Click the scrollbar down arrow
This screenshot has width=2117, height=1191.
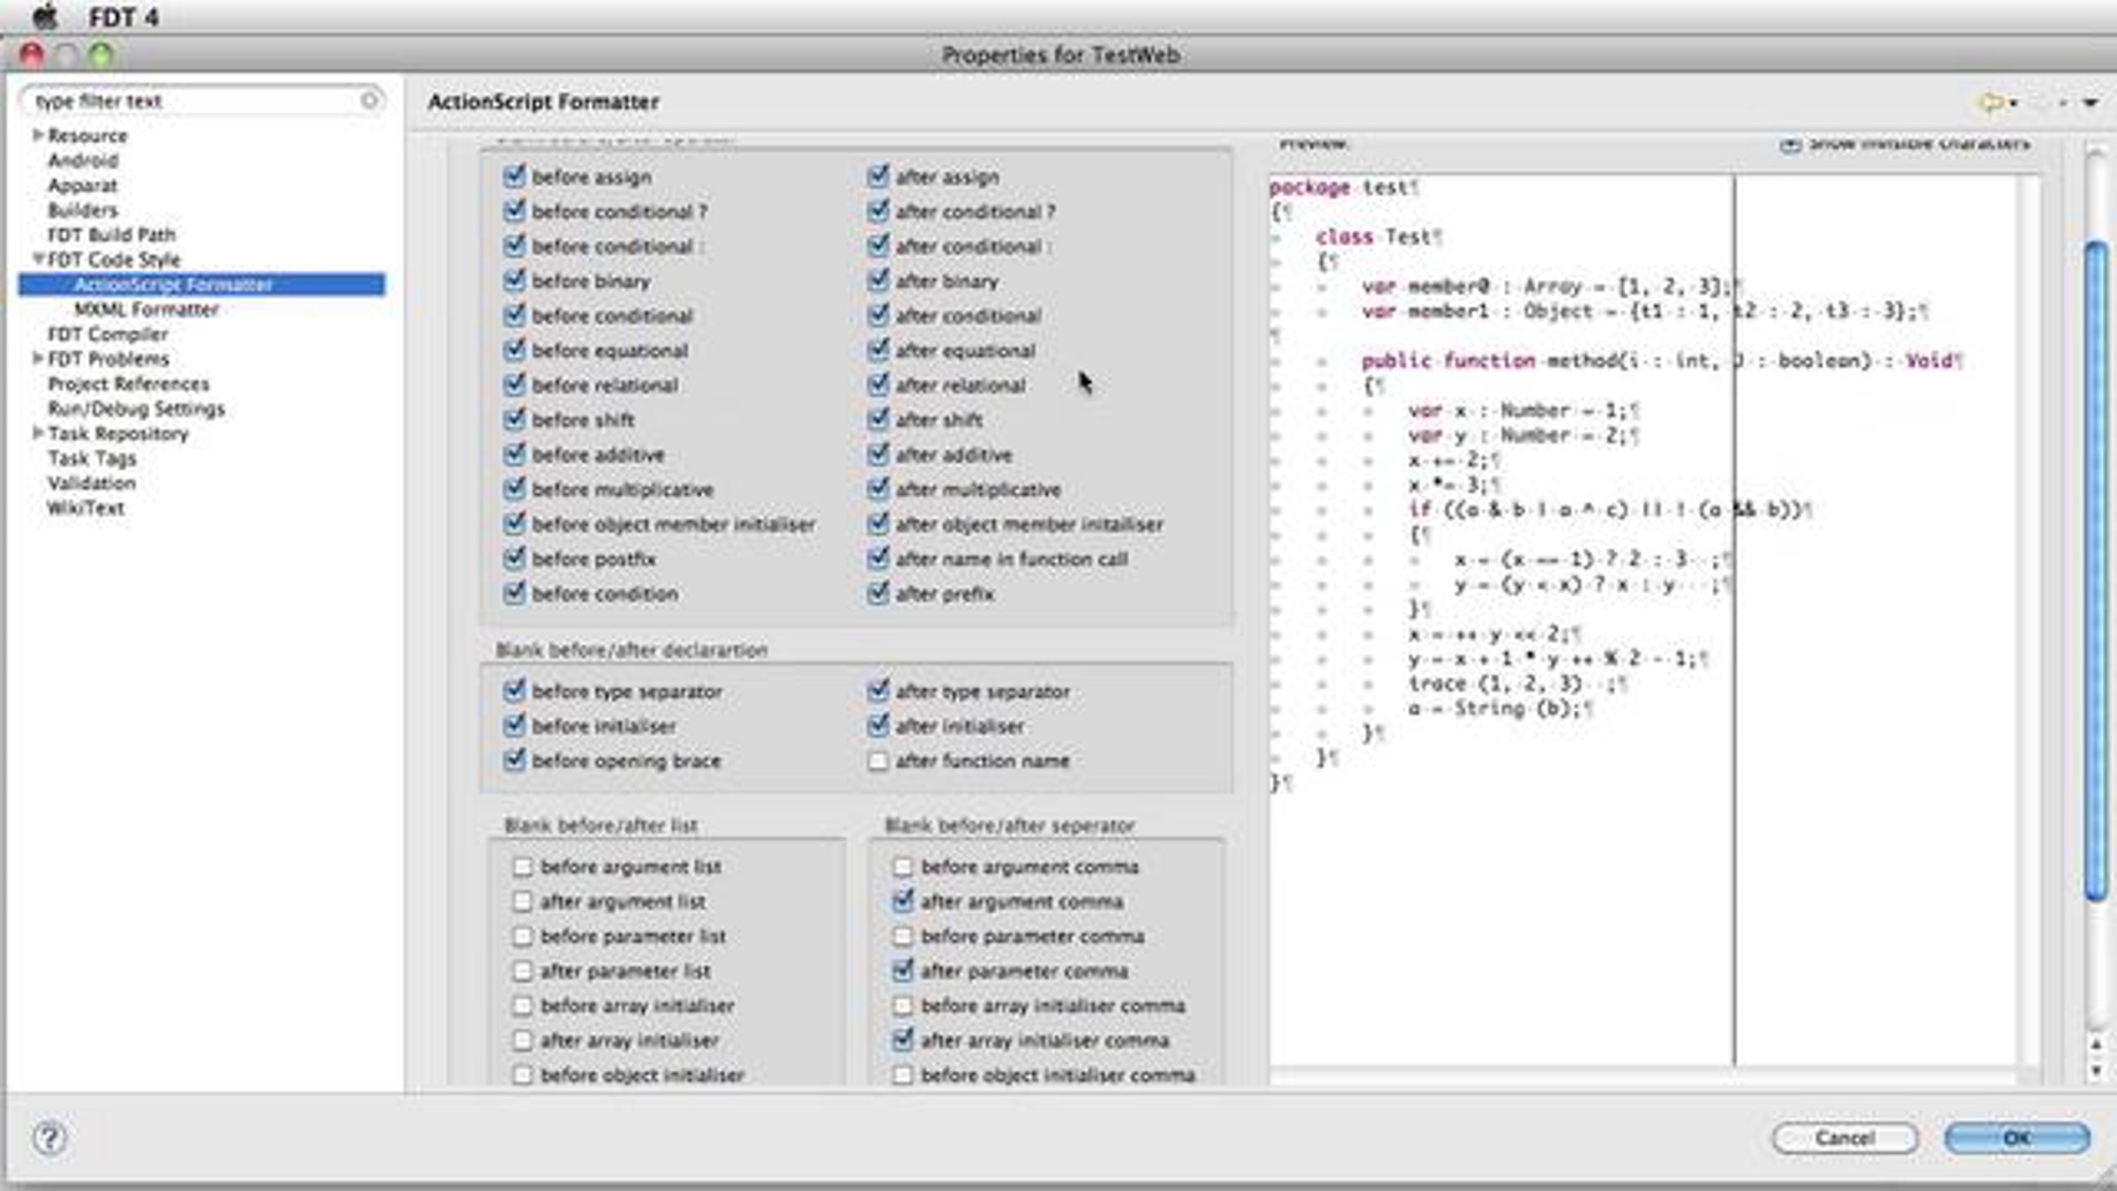pos(2096,1071)
